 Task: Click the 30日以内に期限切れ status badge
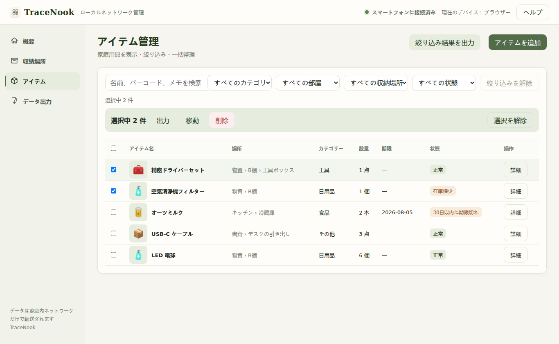click(x=456, y=212)
